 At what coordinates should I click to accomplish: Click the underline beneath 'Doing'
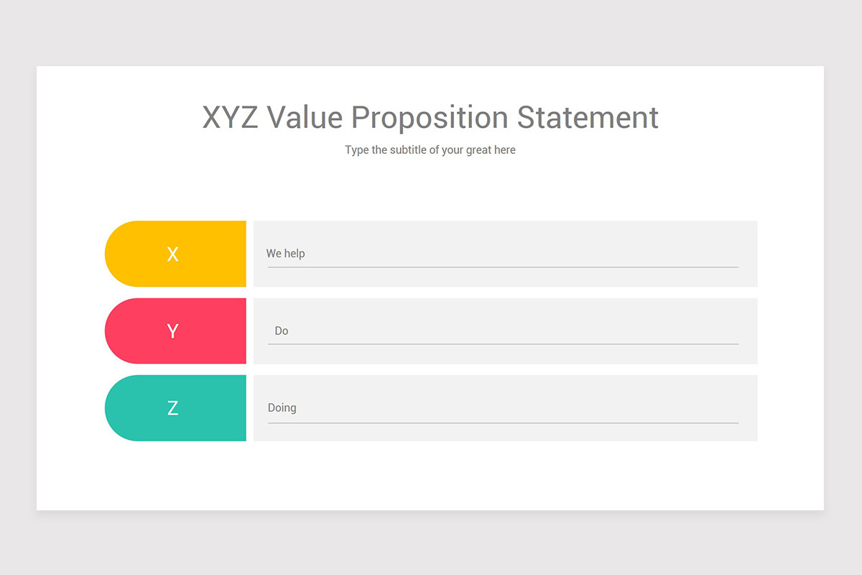click(503, 423)
